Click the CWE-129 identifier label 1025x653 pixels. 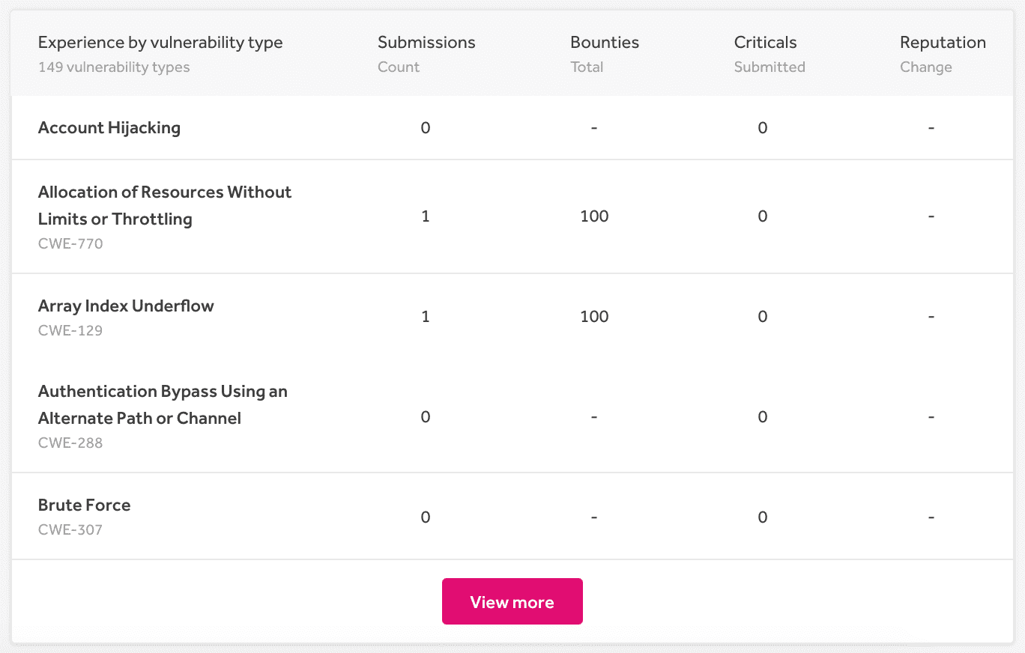[70, 330]
